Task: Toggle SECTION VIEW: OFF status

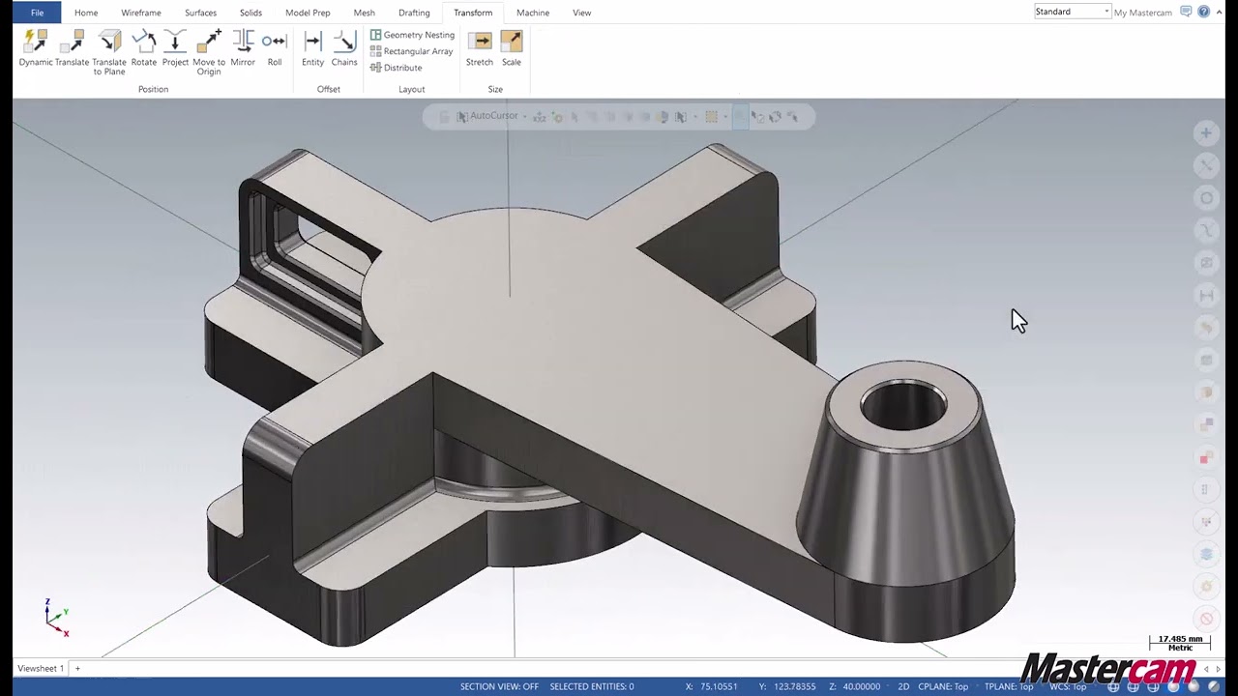Action: tap(499, 686)
